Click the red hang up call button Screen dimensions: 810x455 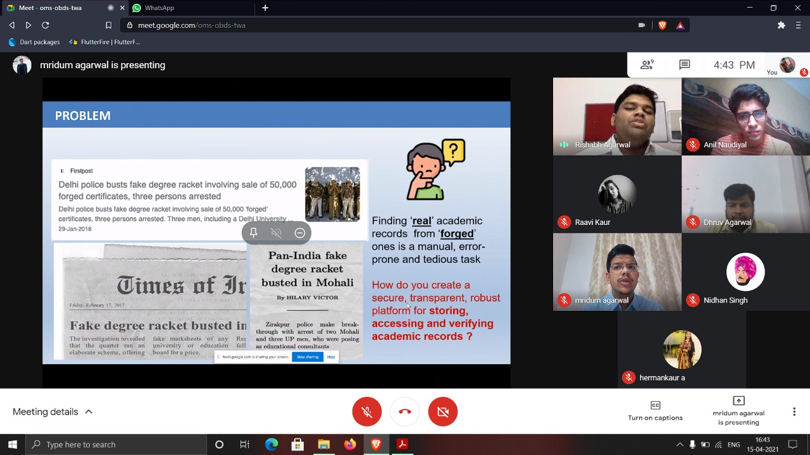405,412
